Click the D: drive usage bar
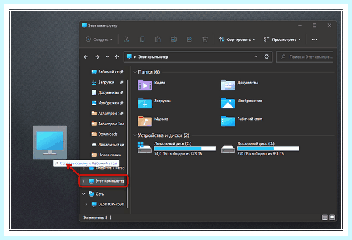The image size is (352, 240). point(268,148)
